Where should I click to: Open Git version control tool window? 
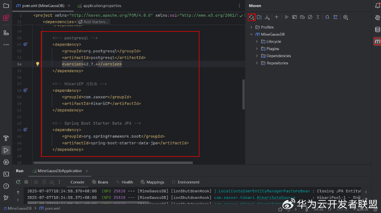[6, 198]
